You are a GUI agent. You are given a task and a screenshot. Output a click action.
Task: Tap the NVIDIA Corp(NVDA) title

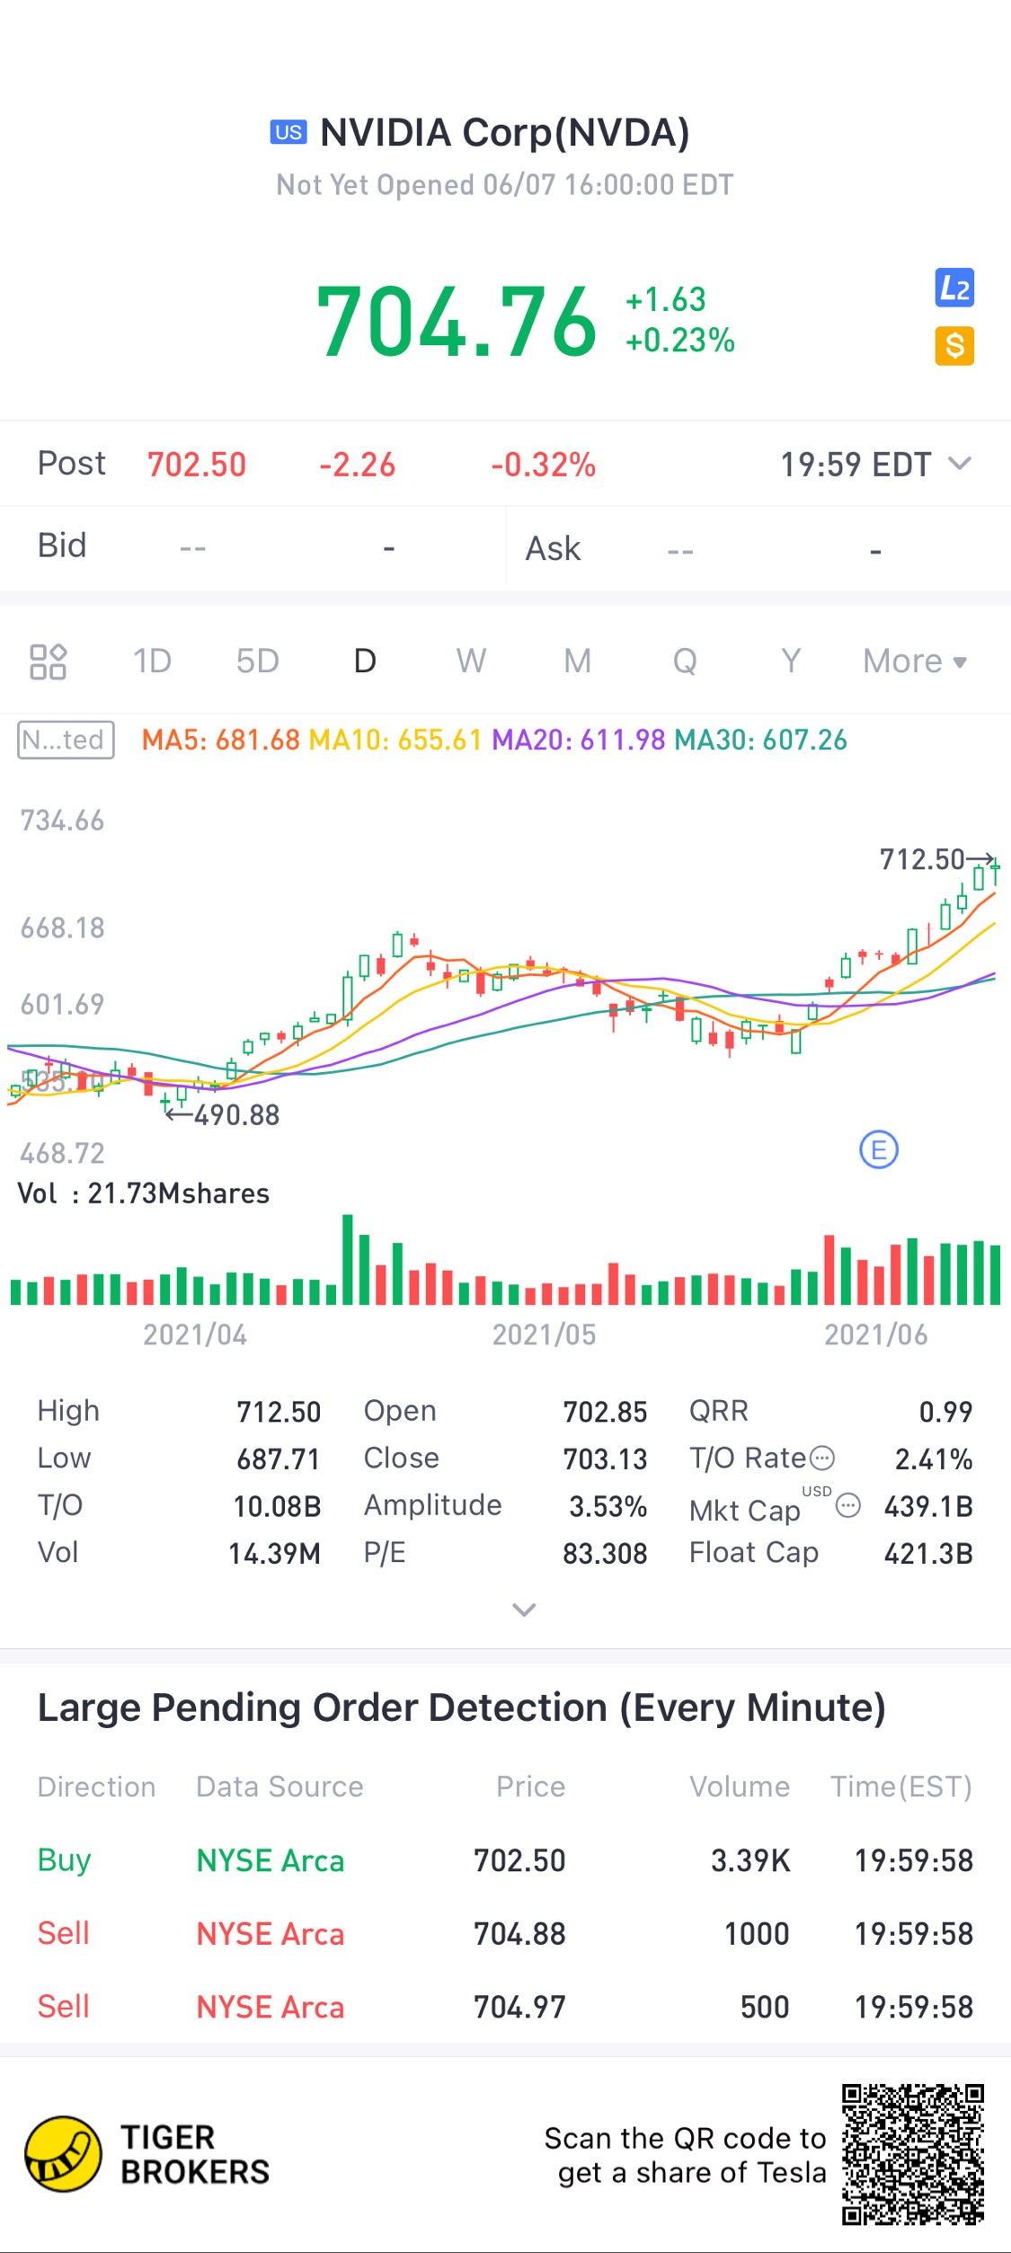(x=505, y=132)
